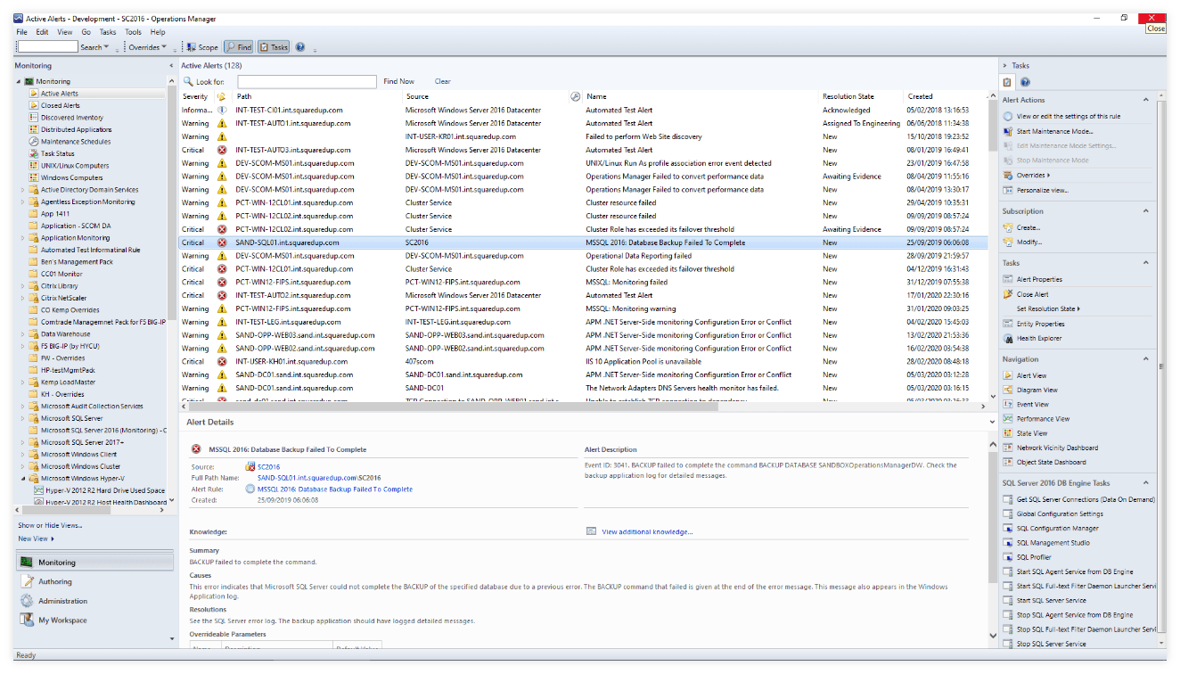1180x674 pixels.
Task: Expand the Microsoft SQL Server folder
Action: tap(22, 418)
